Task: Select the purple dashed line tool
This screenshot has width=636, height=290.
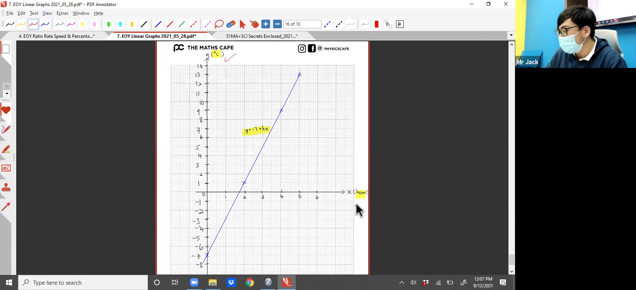Action: 207,24
